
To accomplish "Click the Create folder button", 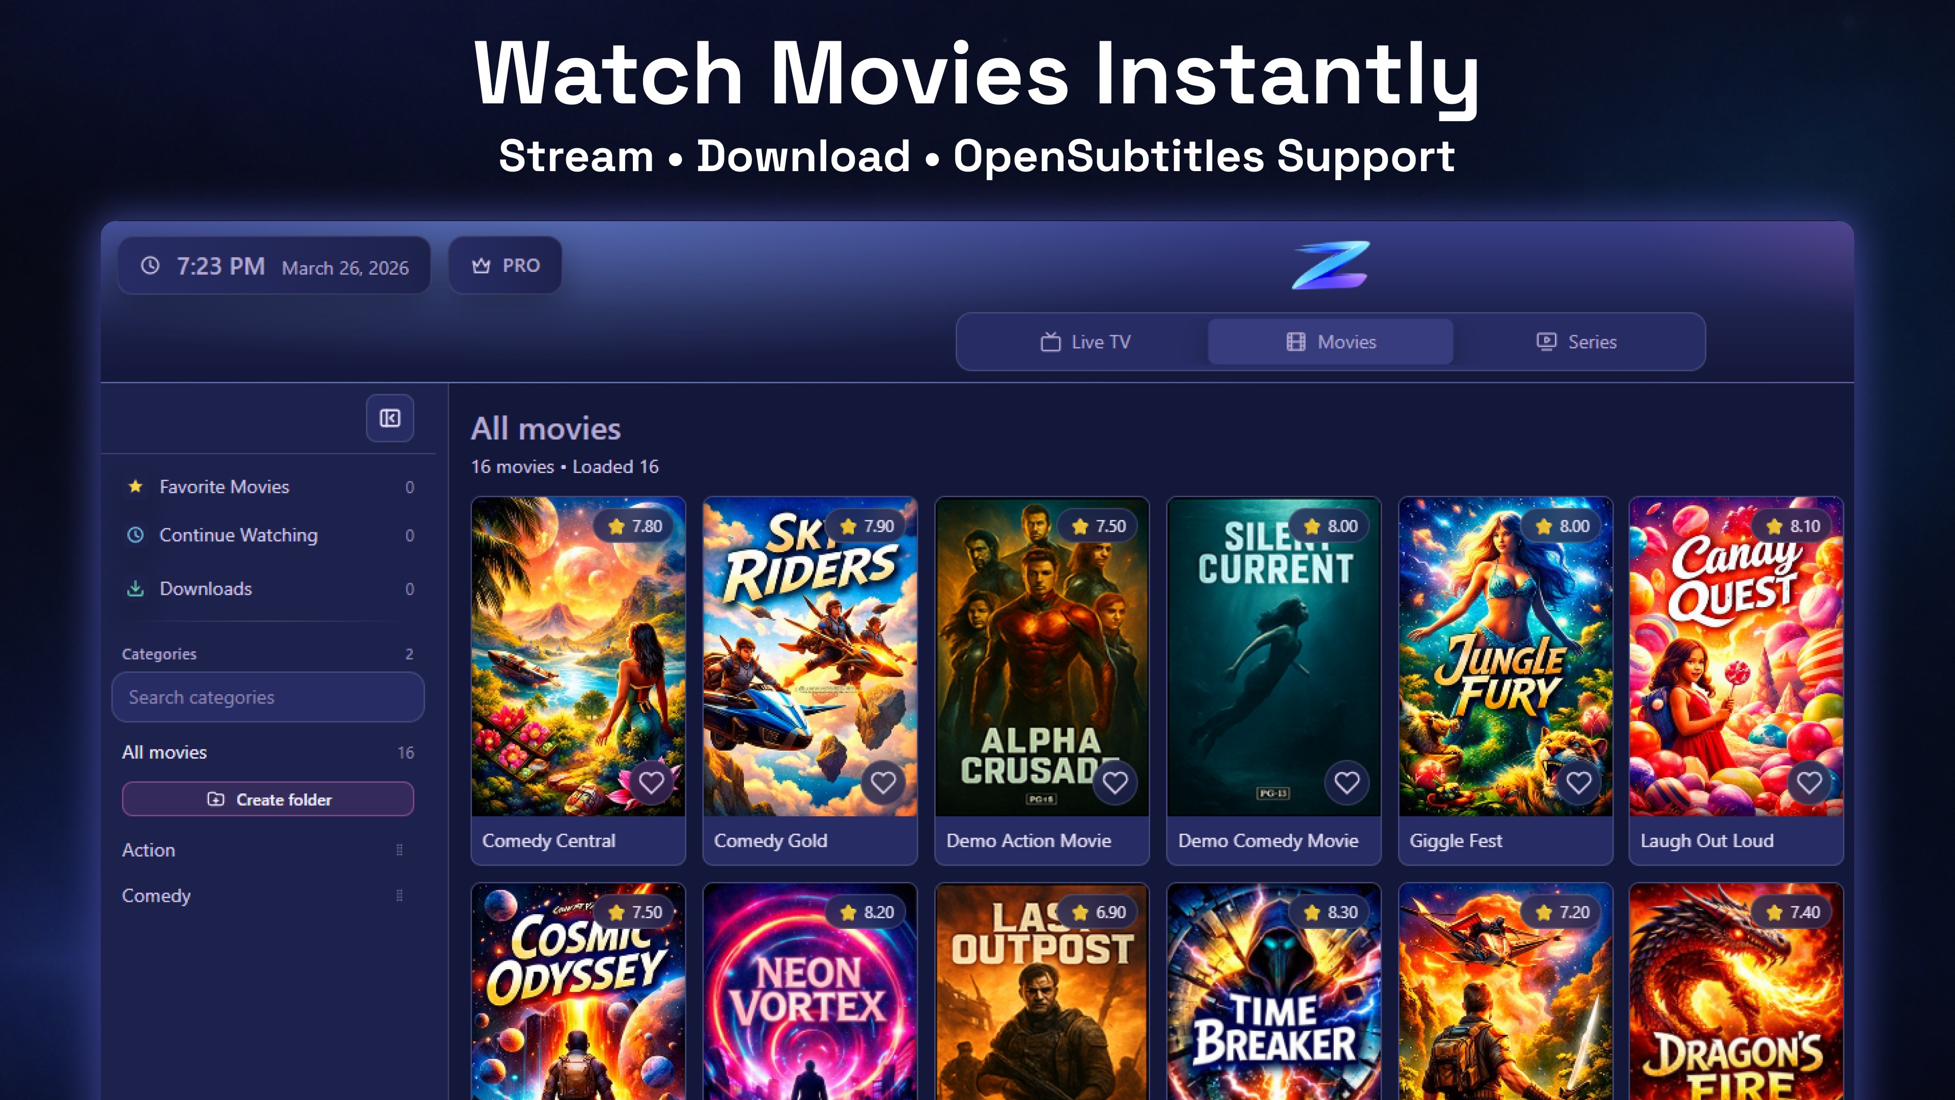I will tap(268, 800).
